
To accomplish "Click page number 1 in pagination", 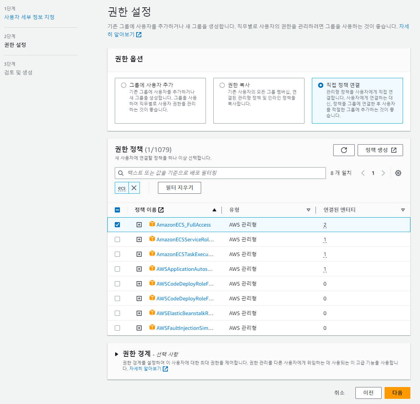I will click(x=373, y=173).
